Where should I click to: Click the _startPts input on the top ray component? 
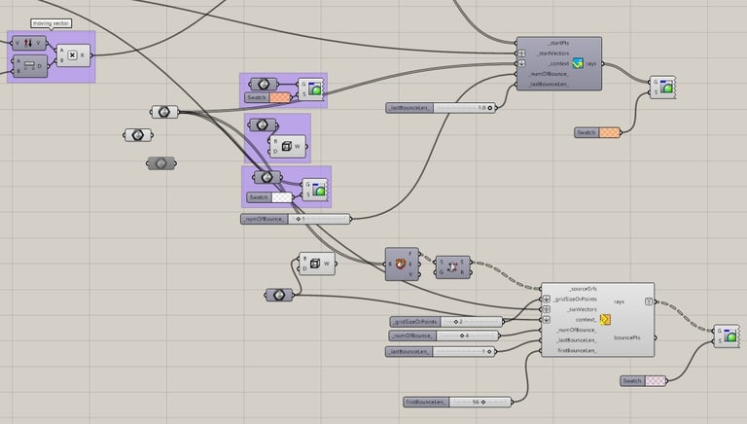point(558,43)
